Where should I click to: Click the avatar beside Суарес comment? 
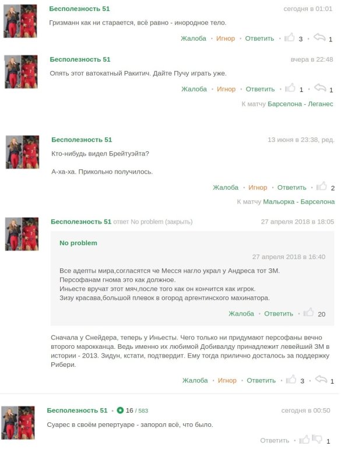pyautogui.click(x=18, y=423)
